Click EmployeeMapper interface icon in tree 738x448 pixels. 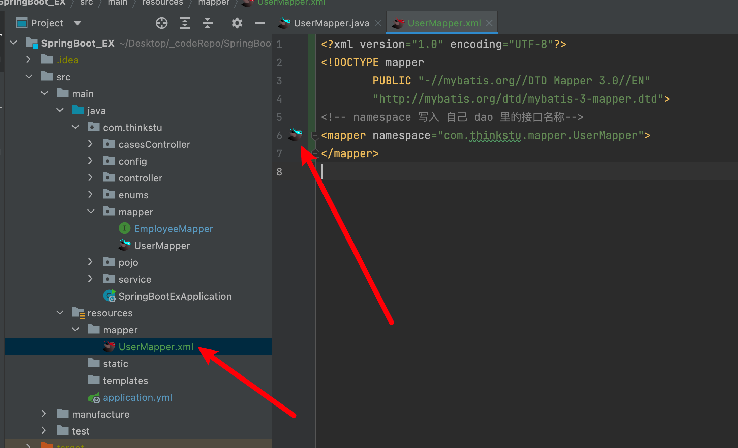pos(124,229)
